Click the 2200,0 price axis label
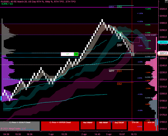 click(x=163, y=94)
